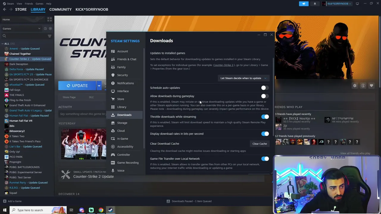Open the Account settings icon

pyautogui.click(x=113, y=51)
